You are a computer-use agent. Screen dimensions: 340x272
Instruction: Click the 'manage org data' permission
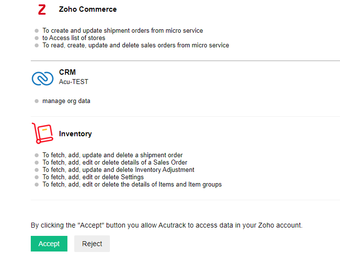point(66,101)
